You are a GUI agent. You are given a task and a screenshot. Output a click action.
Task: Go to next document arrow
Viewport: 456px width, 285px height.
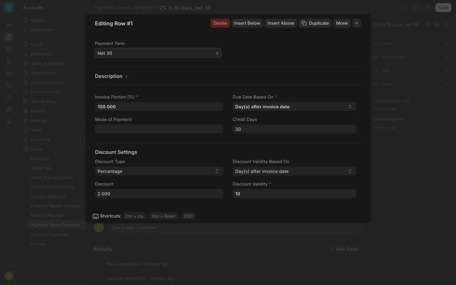pos(415,7)
